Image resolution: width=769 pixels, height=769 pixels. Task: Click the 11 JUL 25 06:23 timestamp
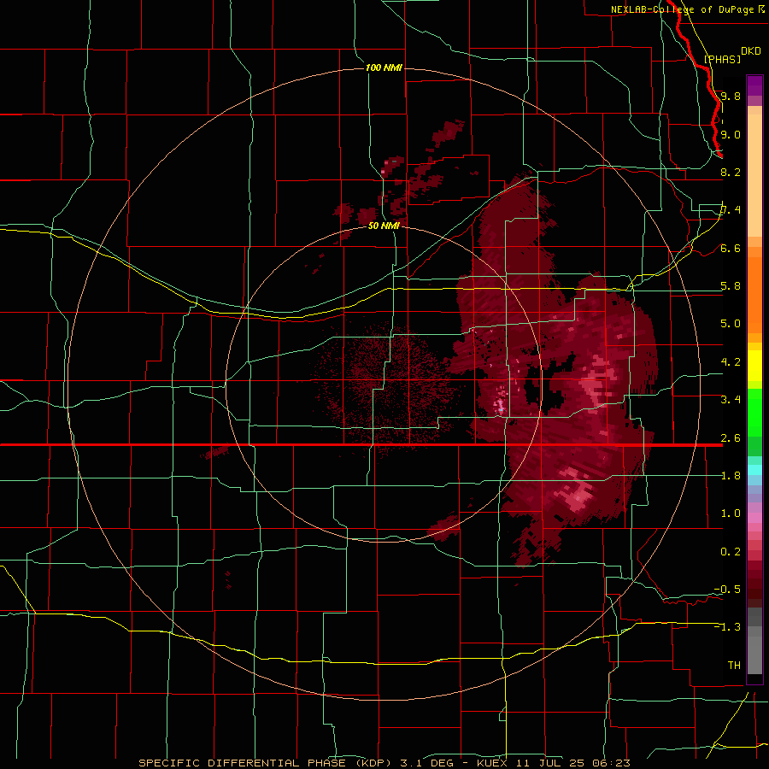tap(572, 763)
